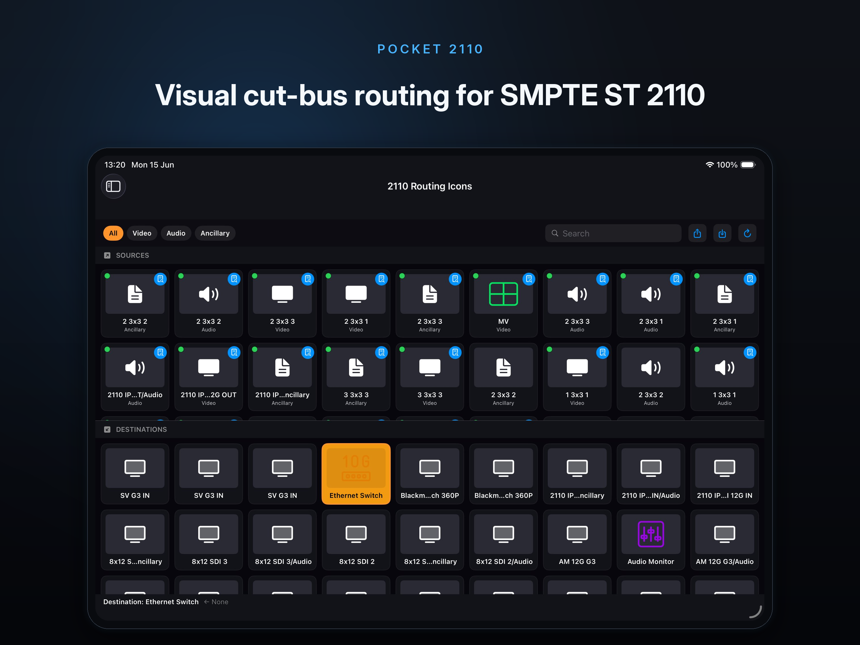Select source 2 3x3 3 Audio
The width and height of the screenshot is (860, 645).
pyautogui.click(x=577, y=303)
